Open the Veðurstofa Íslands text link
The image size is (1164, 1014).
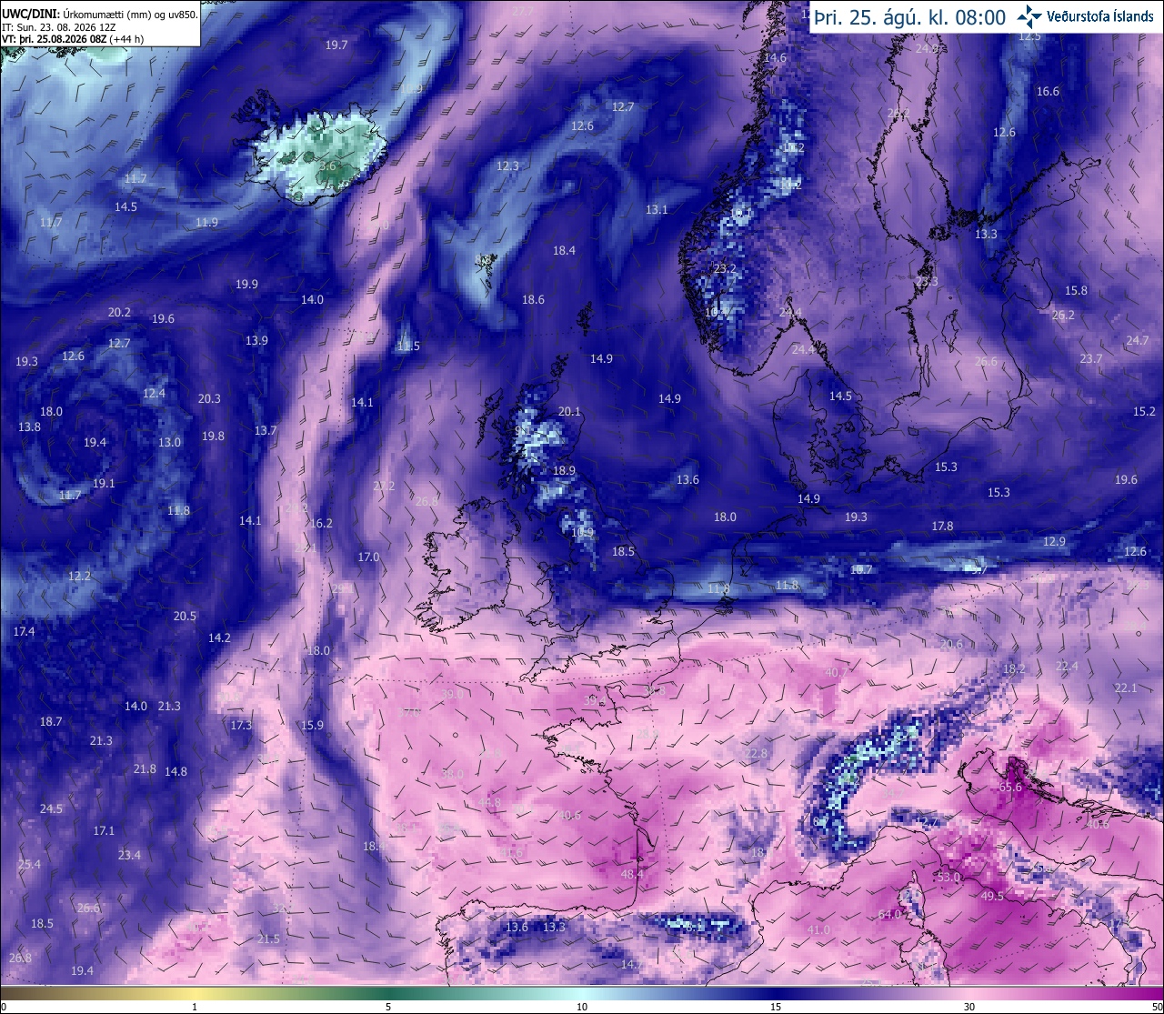[1100, 16]
